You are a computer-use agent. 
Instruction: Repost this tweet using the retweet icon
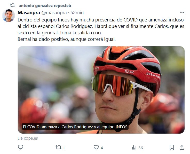58,148
